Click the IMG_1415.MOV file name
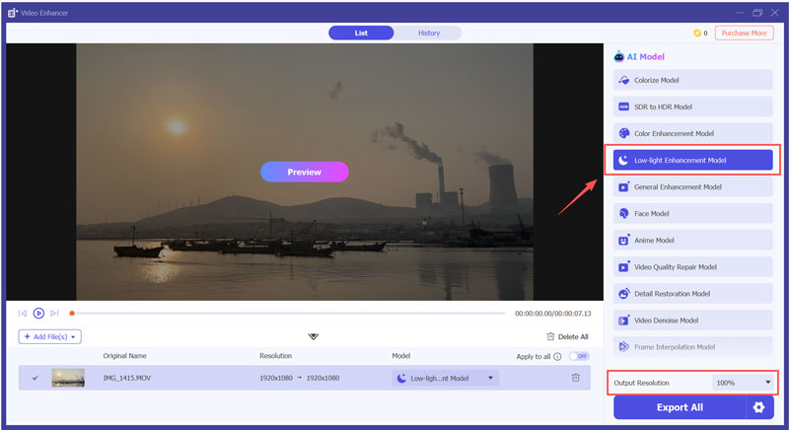789x430 pixels. (x=127, y=378)
